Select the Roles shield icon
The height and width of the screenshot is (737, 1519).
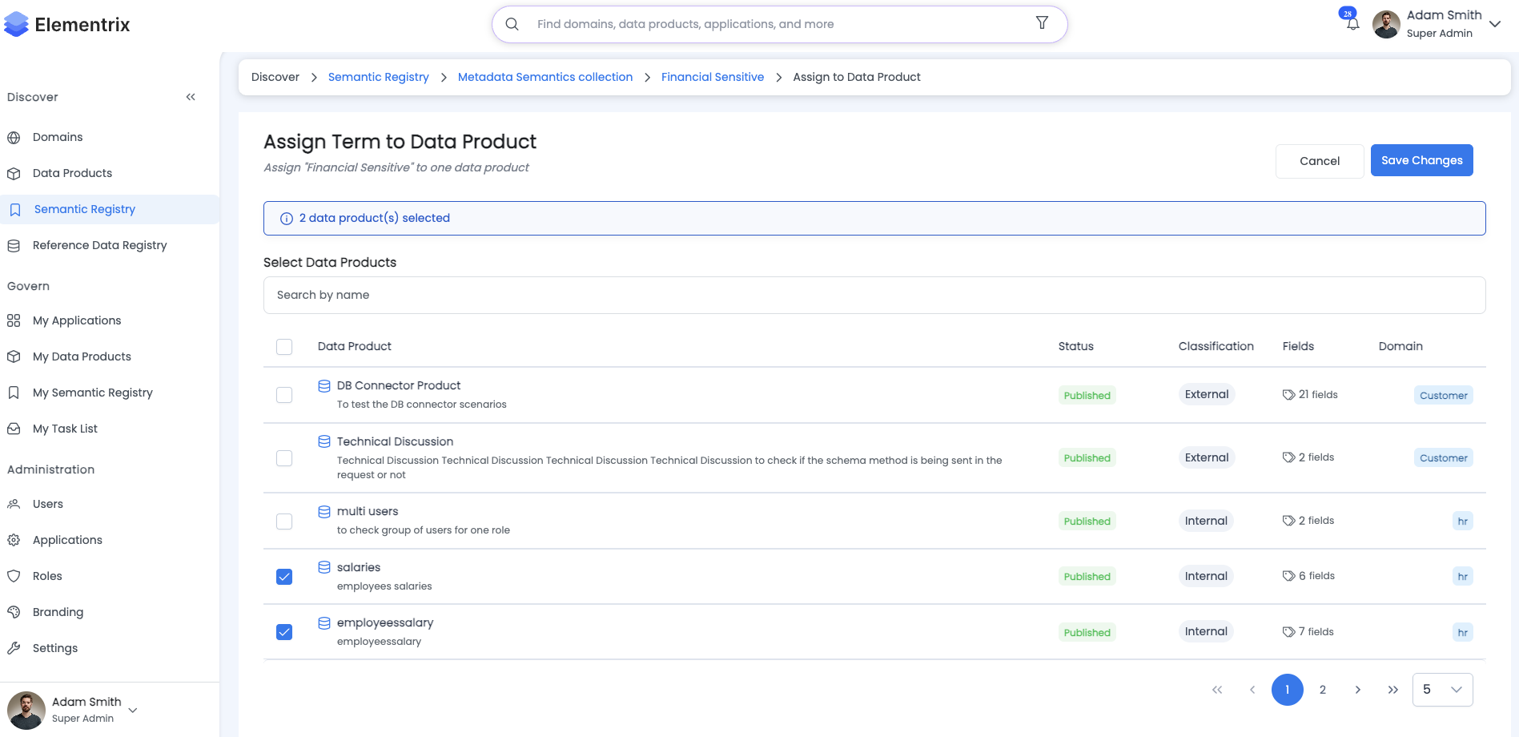[14, 576]
